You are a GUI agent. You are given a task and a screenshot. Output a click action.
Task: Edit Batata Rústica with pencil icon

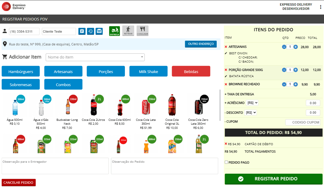point(226,76)
